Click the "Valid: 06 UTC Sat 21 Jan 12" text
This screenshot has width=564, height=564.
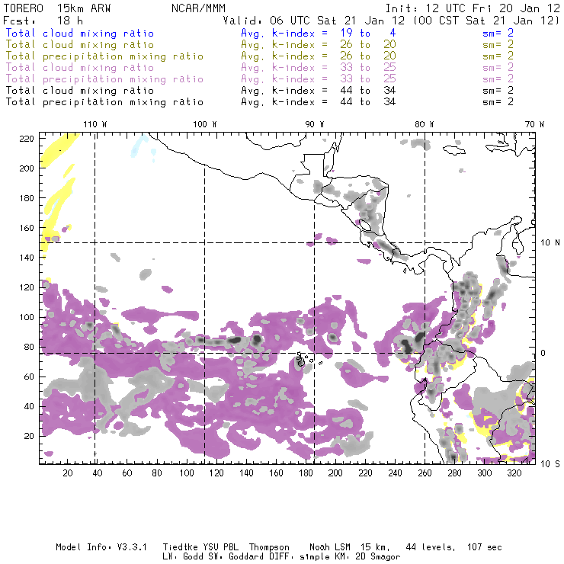(x=313, y=21)
